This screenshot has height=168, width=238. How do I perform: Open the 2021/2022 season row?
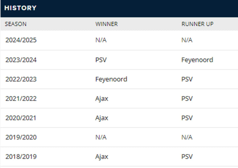tap(119, 98)
